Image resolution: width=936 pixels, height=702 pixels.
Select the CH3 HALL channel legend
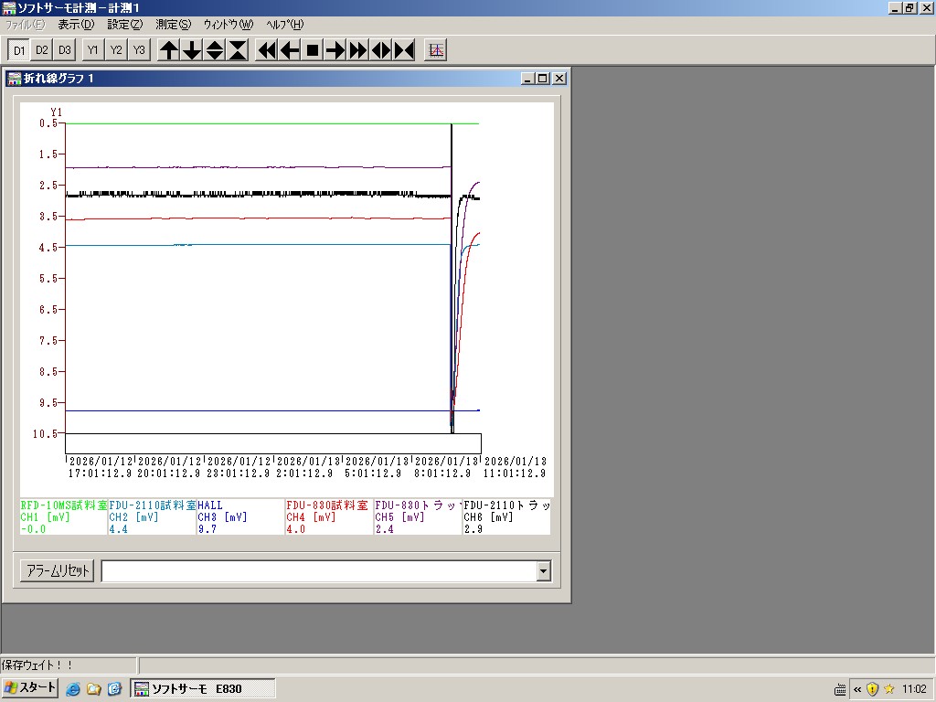click(239, 516)
